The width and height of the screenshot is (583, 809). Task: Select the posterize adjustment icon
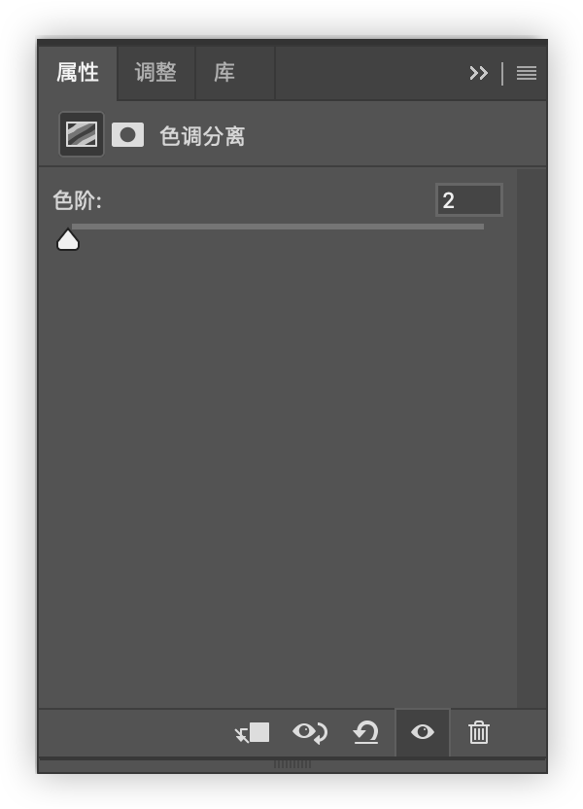(x=82, y=134)
